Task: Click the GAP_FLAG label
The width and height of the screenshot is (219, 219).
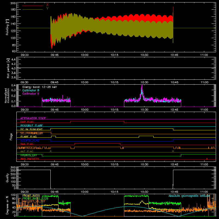Action: point(27,122)
